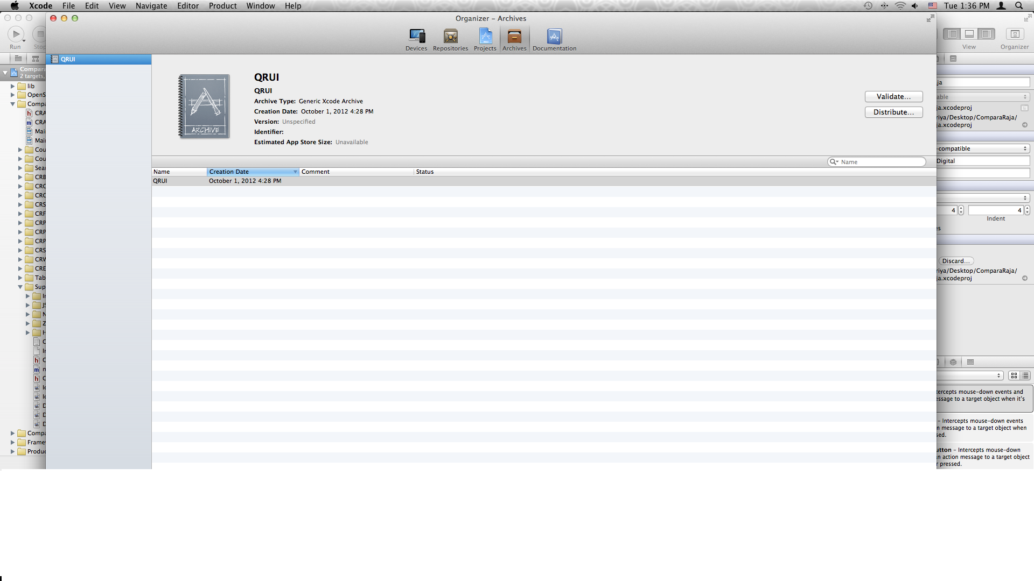Show the Symbol navigator hierarchy icon

tap(36, 59)
